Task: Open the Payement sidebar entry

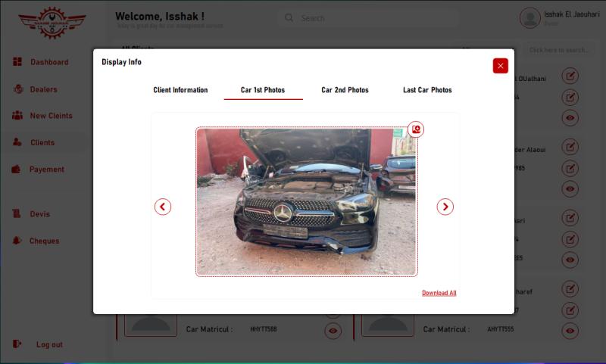Action: 47,170
